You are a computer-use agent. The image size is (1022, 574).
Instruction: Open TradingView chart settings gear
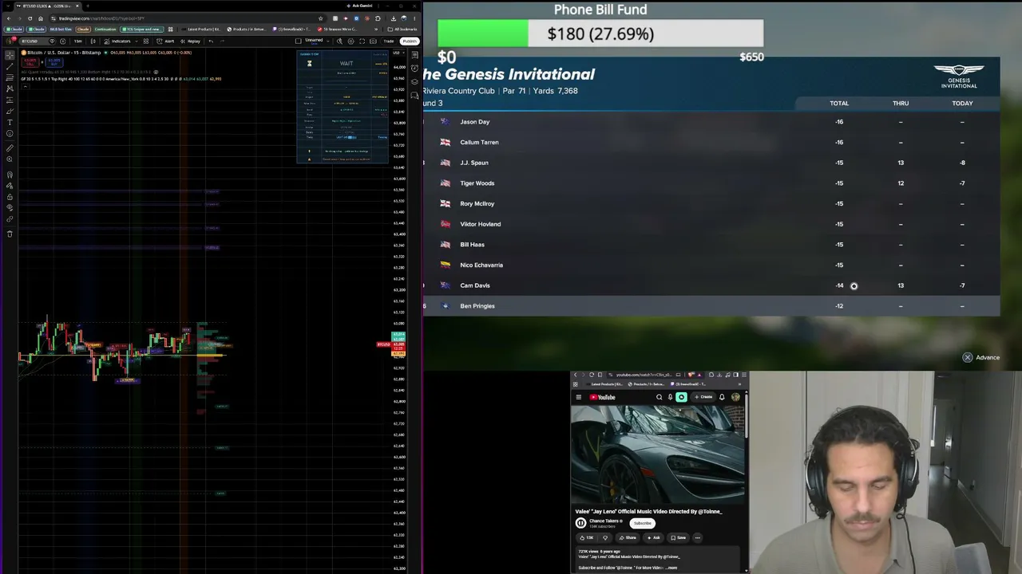click(x=351, y=41)
